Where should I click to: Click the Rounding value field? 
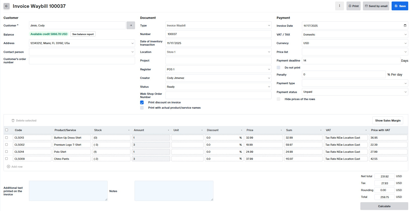[384, 190]
